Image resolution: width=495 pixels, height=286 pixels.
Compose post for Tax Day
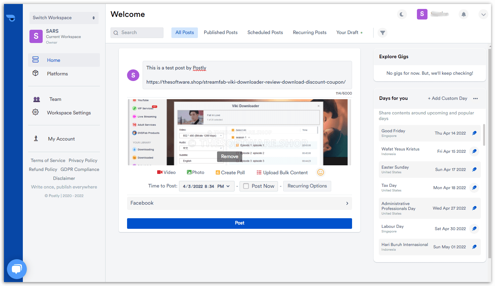pyautogui.click(x=474, y=187)
